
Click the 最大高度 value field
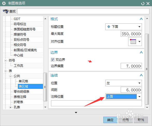pyautogui.click(x=131, y=34)
